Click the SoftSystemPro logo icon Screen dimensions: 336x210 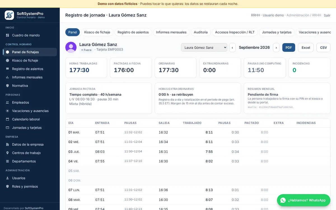click(x=9, y=15)
